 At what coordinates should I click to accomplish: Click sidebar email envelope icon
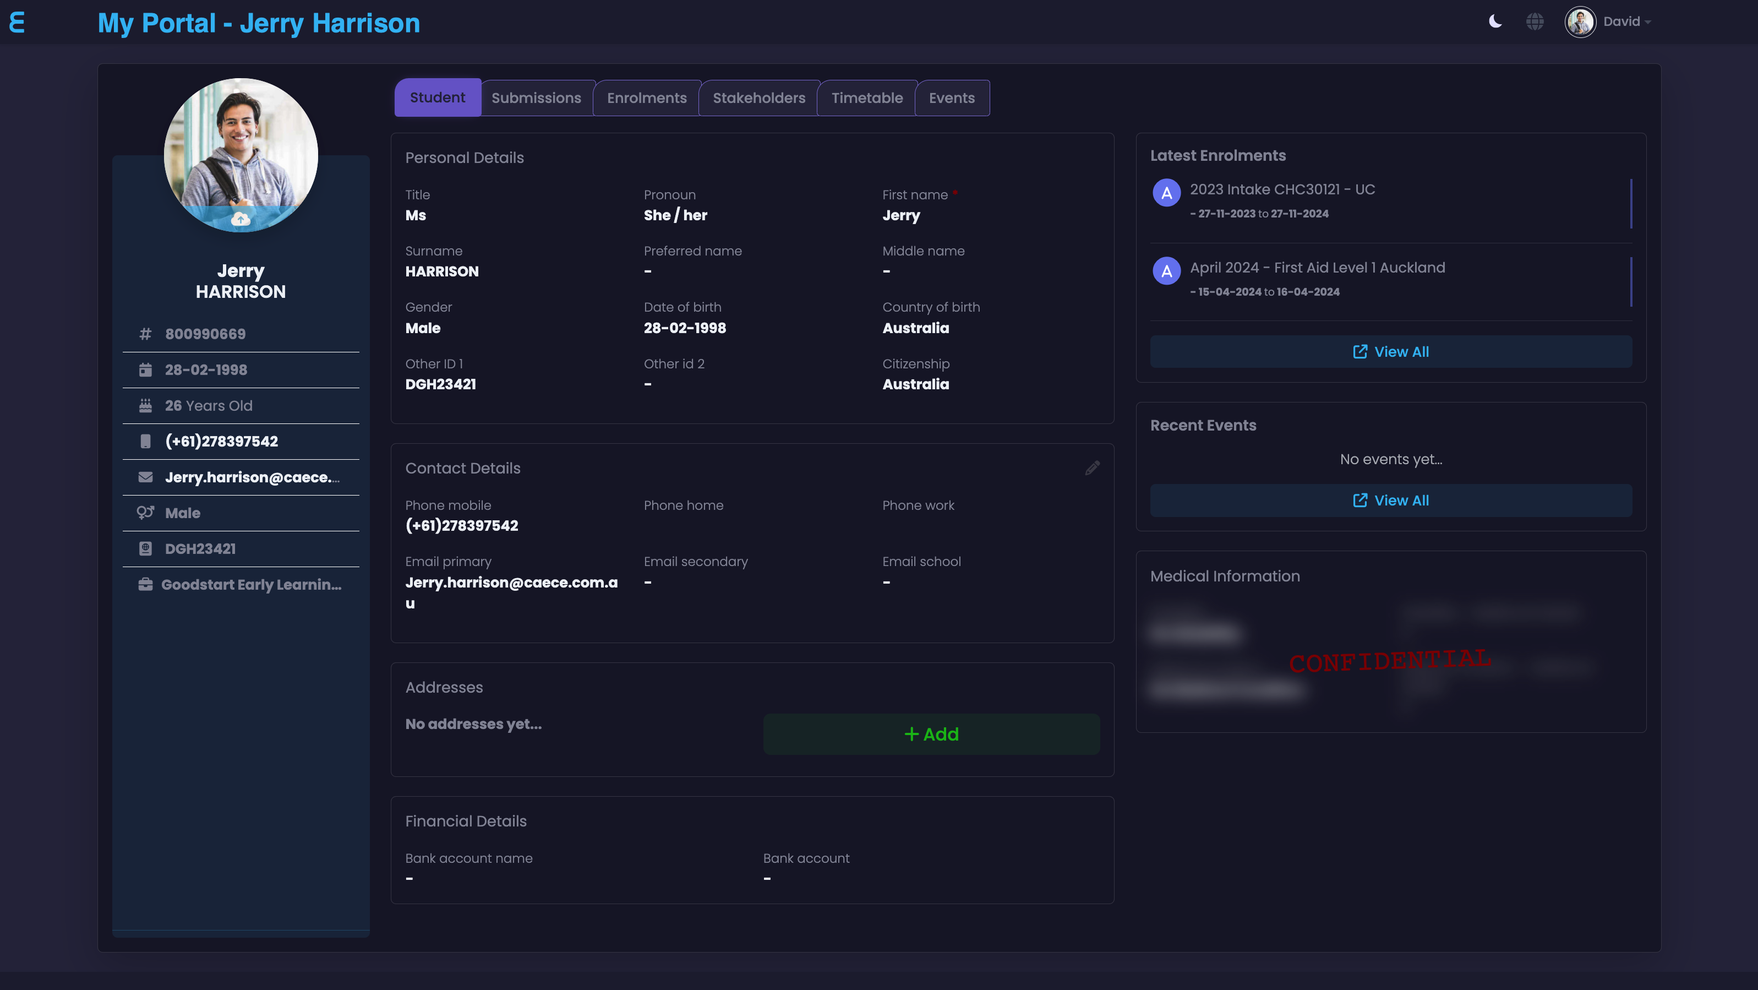[145, 477]
